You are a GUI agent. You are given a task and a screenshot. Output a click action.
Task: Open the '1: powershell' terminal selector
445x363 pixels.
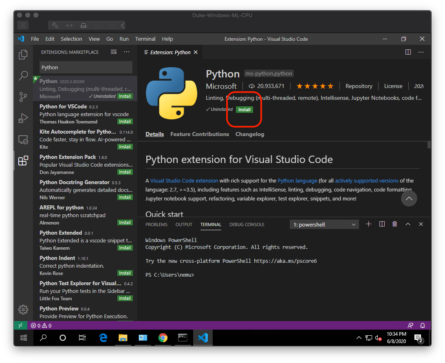tap(324, 224)
